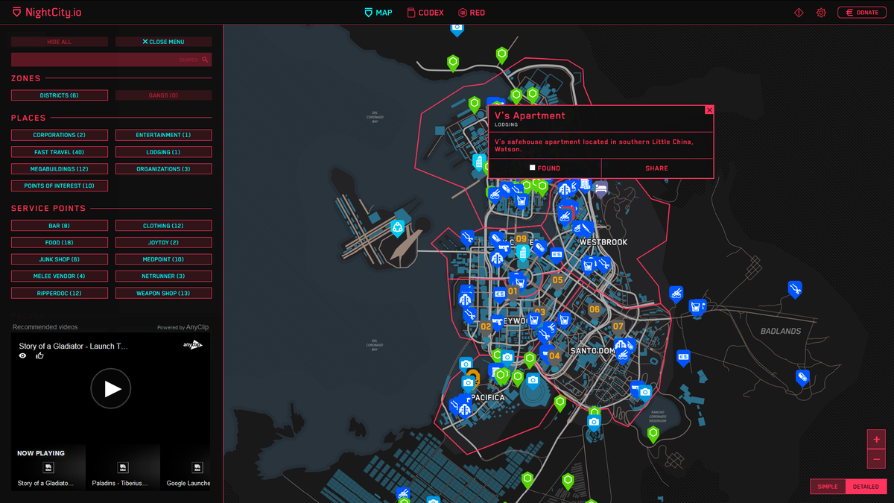Check the FOUND checkbox for V's Apartment
The height and width of the screenshot is (503, 894).
pyautogui.click(x=532, y=168)
